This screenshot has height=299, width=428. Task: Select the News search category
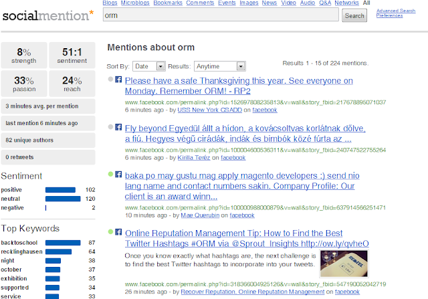click(x=270, y=3)
